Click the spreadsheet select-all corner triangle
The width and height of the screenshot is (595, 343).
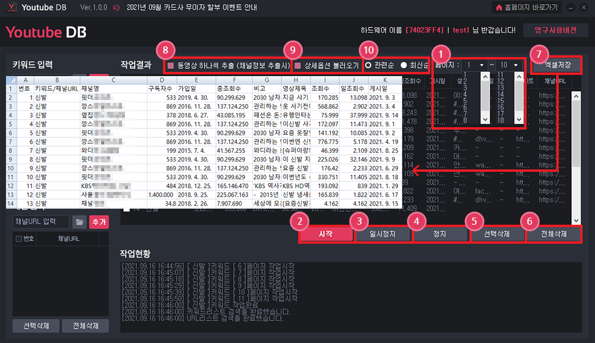pyautogui.click(x=11, y=80)
